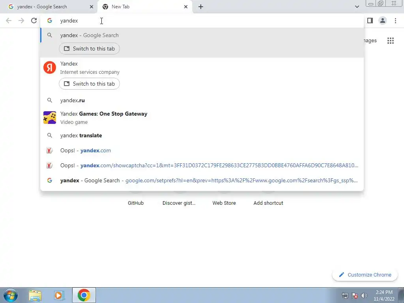Open the google.com/setprefs history suggestion

202,180
